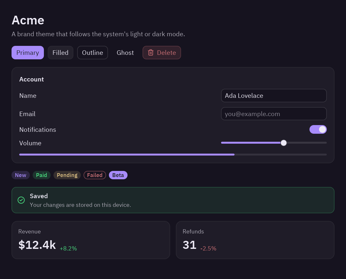Image resolution: width=346 pixels, height=279 pixels.
Task: Click the Revenue label
Action: [29, 232]
